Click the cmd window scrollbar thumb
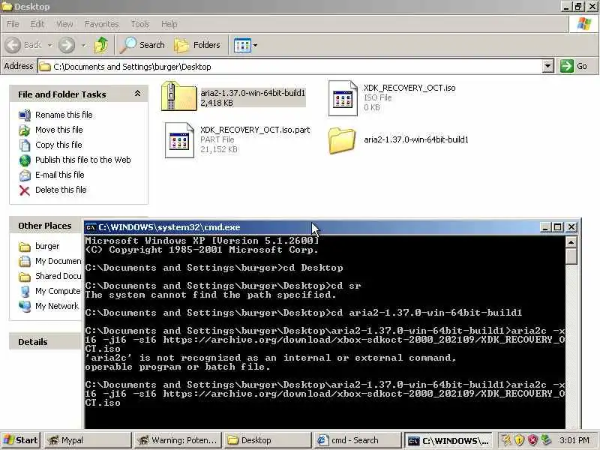600x450 pixels. click(571, 256)
